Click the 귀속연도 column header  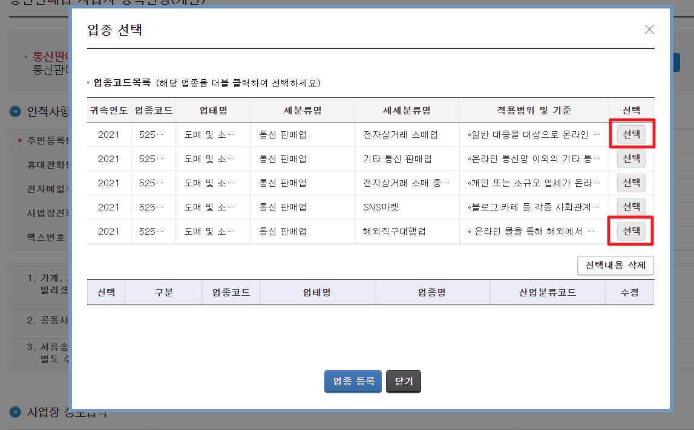pyautogui.click(x=109, y=110)
